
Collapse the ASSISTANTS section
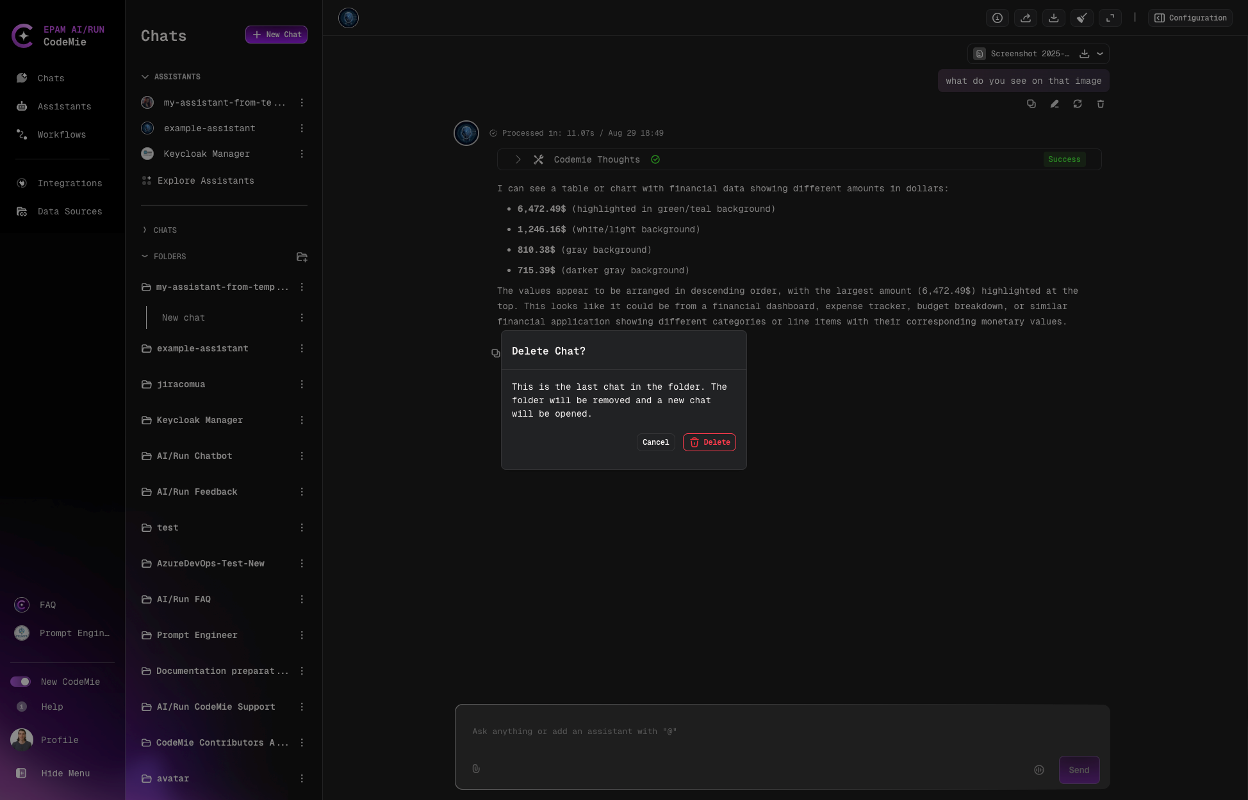[x=145, y=76]
